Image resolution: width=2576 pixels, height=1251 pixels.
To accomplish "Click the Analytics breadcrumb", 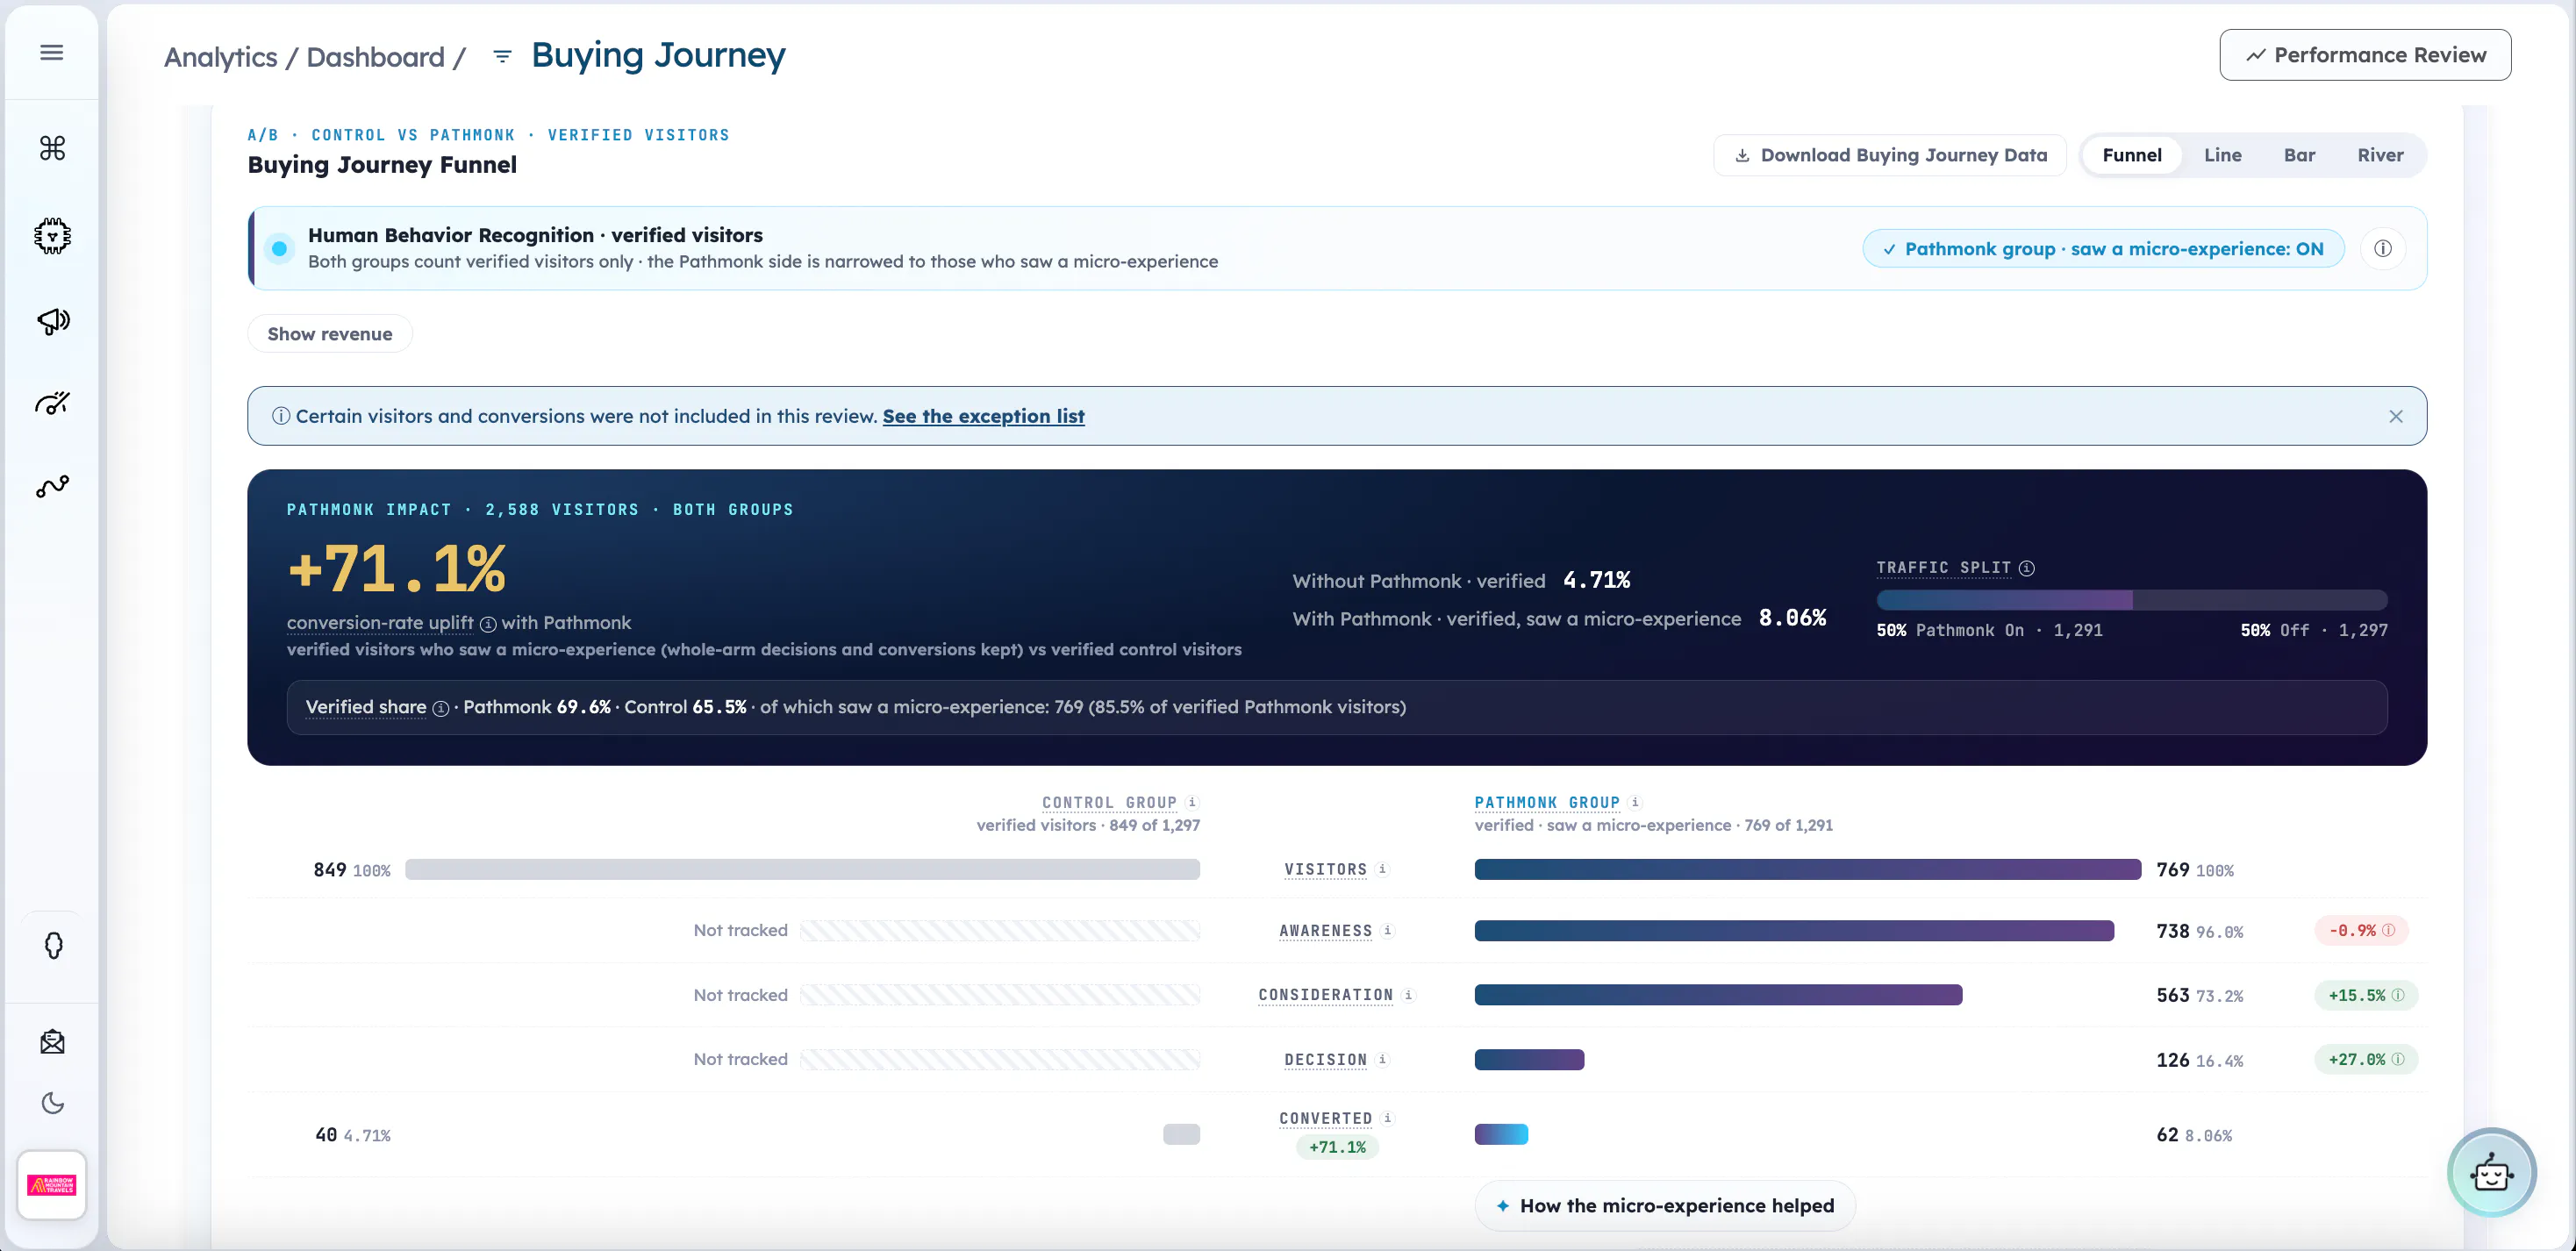I will pyautogui.click(x=221, y=57).
